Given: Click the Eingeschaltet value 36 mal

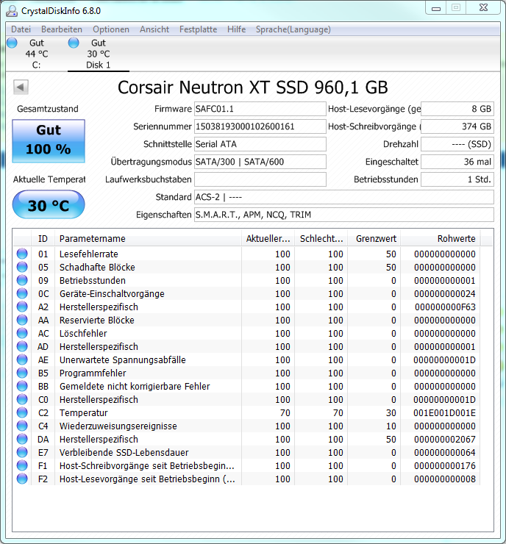Looking at the screenshot, I should click(457, 162).
